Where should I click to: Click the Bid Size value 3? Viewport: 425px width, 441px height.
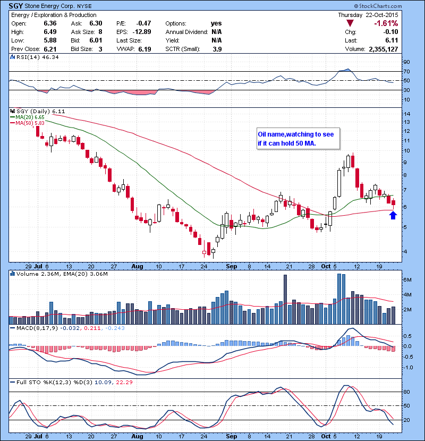(100, 49)
